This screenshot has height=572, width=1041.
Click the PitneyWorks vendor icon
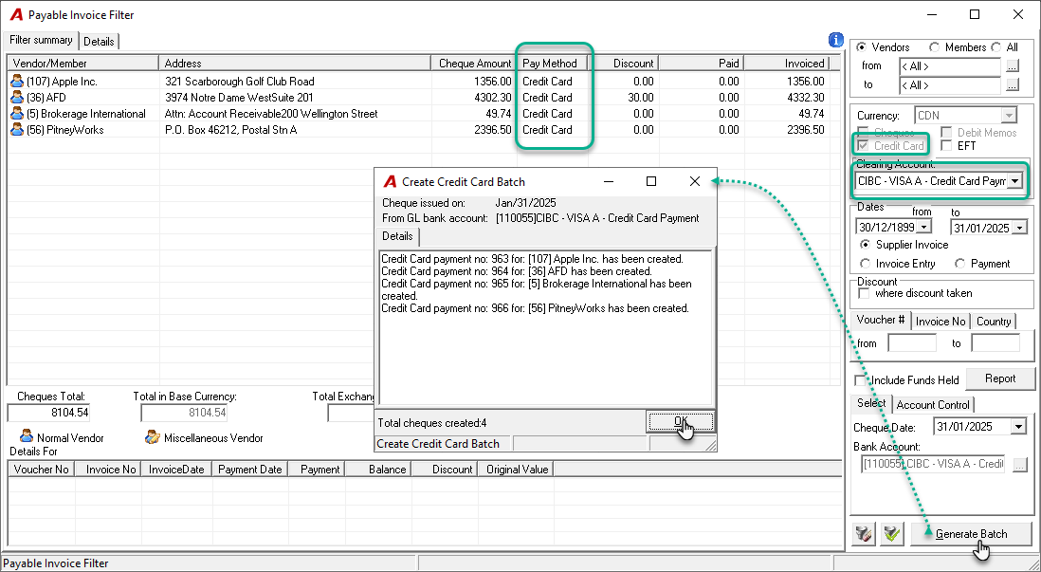[x=17, y=130]
